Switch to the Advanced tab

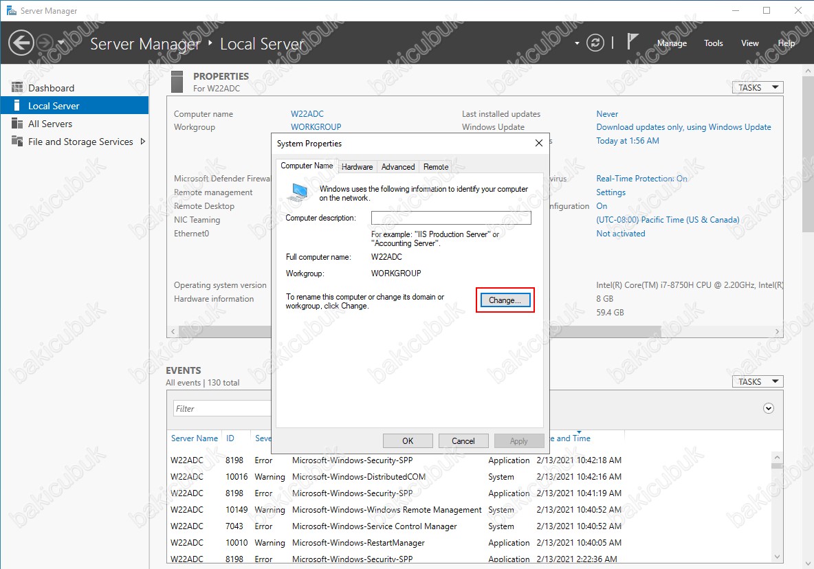[398, 166]
